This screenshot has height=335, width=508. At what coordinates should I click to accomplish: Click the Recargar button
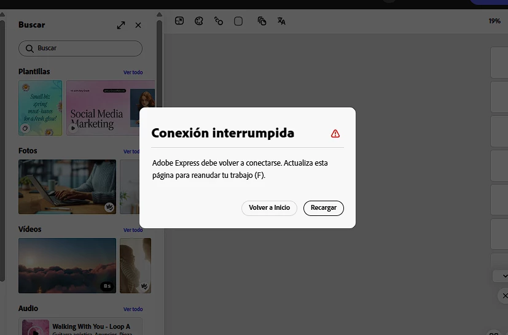[x=323, y=208]
